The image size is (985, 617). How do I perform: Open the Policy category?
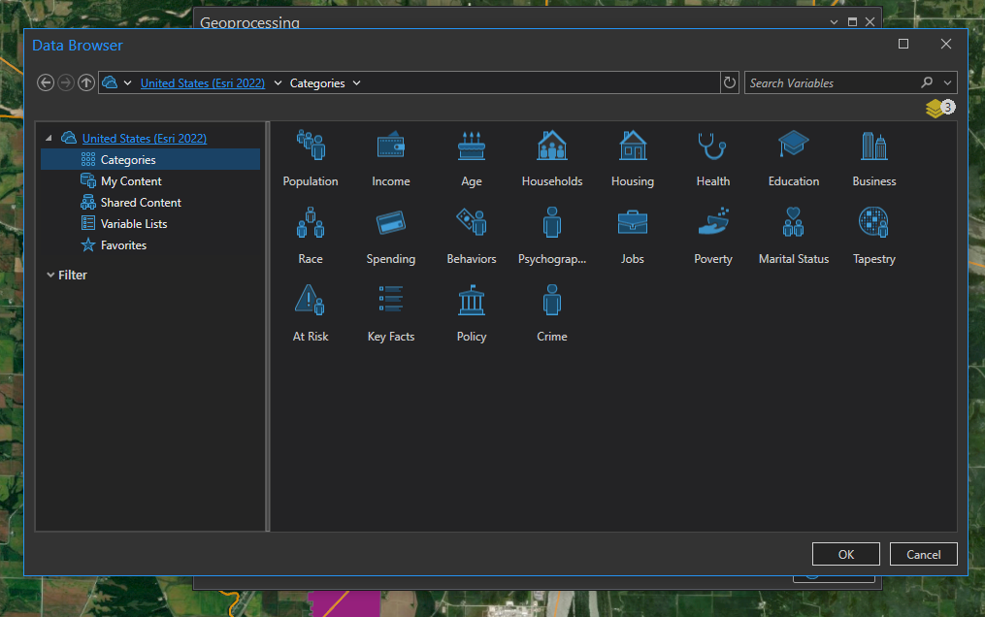coord(471,313)
